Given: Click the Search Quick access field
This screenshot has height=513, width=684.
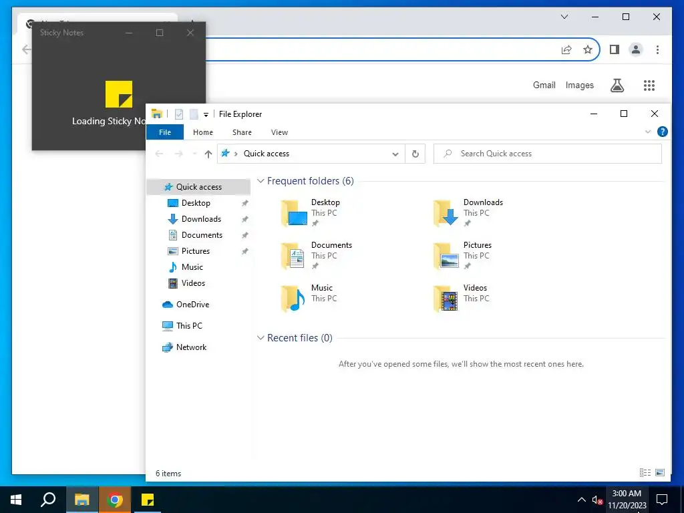Looking at the screenshot, I should [548, 154].
